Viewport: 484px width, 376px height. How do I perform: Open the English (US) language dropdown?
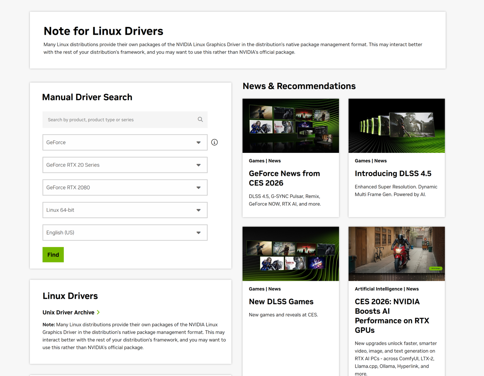click(x=125, y=233)
